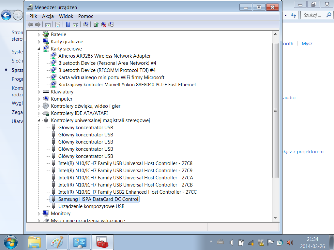Click the Forward arrow in Device Manager toolbar
This screenshot has width=334, height=250.
(38, 25)
